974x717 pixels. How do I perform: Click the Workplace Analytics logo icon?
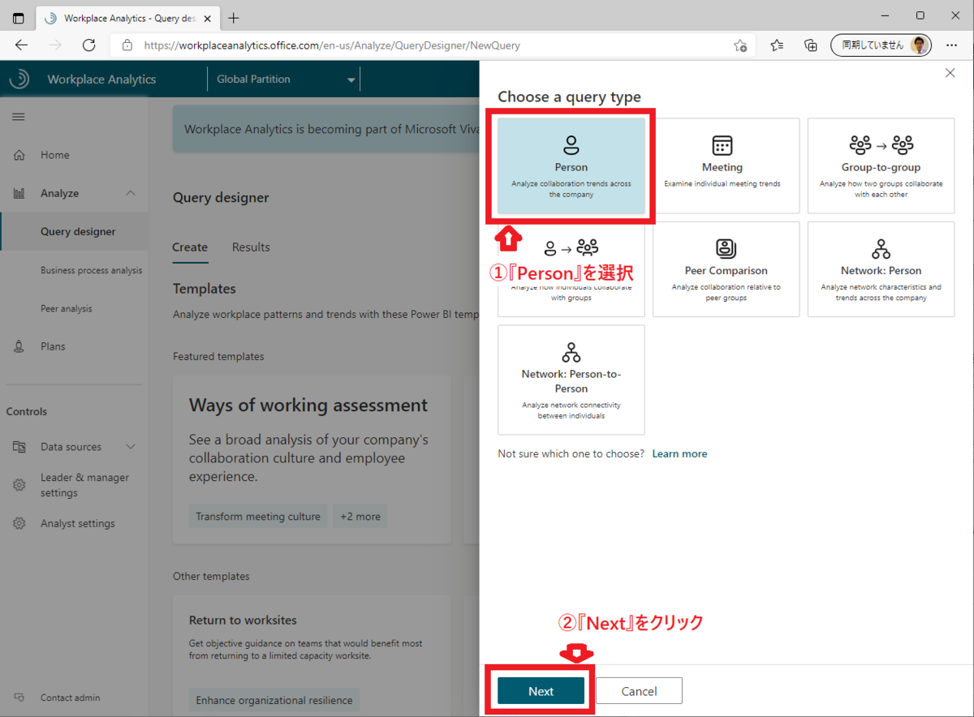(x=19, y=79)
